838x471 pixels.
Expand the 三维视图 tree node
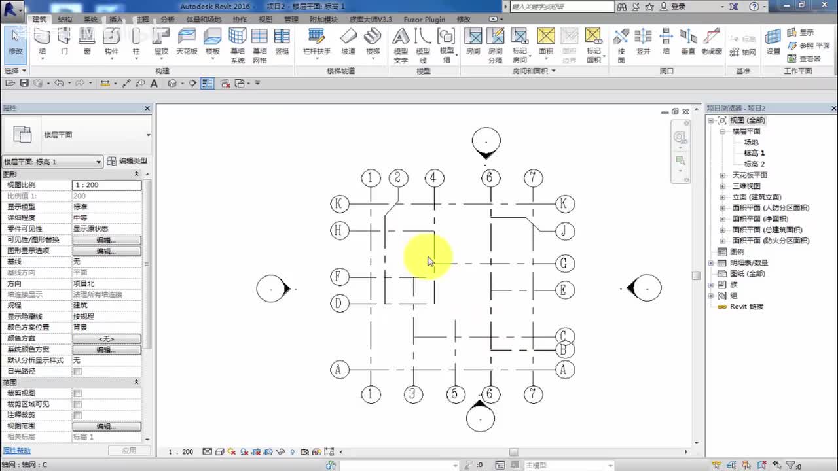pos(723,186)
